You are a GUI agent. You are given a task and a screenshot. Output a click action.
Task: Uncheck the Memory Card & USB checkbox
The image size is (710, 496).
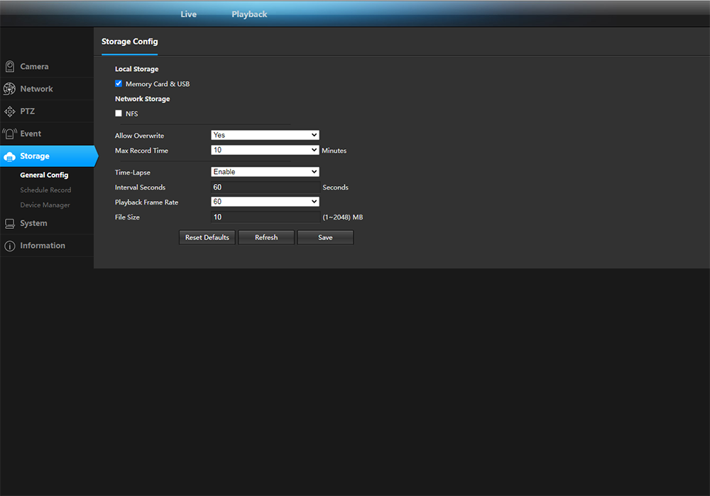coord(119,84)
